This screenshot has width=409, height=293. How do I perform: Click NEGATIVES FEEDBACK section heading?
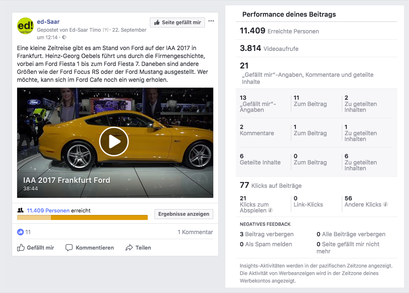[265, 224]
